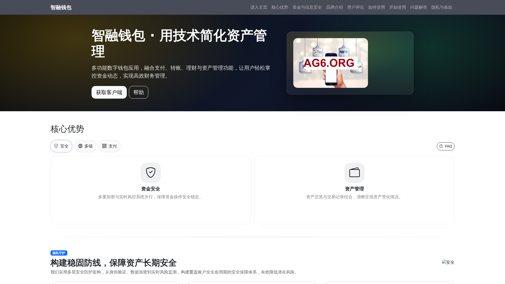Screen dimensions: 505x284
Task: Open 隐私与条款 nav link
Action: (442, 7)
